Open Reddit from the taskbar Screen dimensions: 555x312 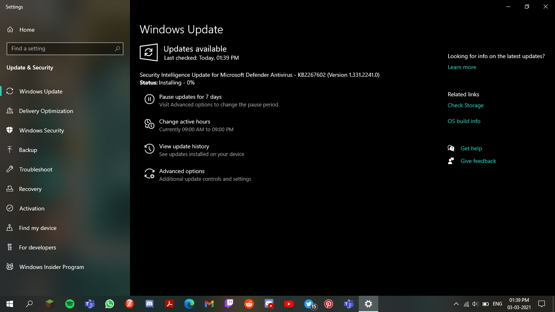click(249, 303)
